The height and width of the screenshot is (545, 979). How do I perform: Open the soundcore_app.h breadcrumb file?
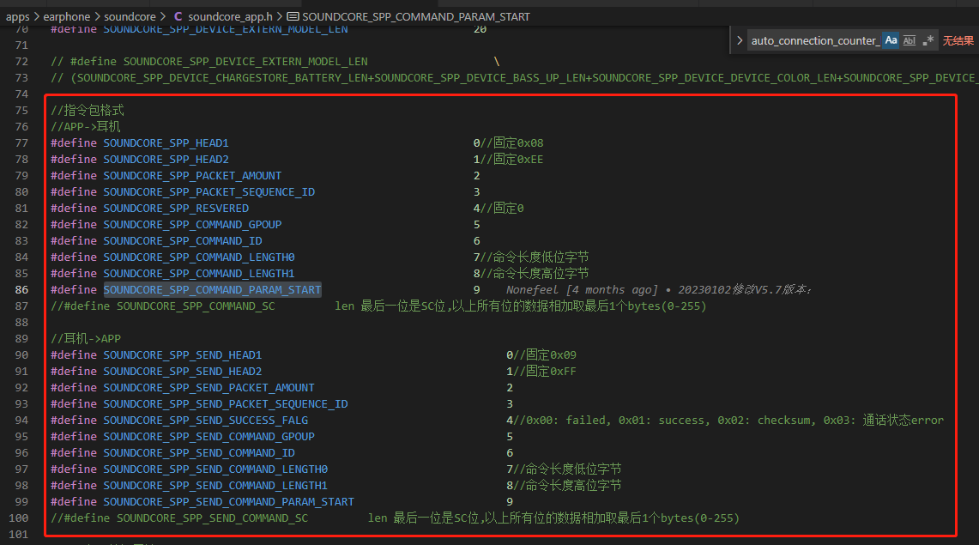tap(231, 17)
